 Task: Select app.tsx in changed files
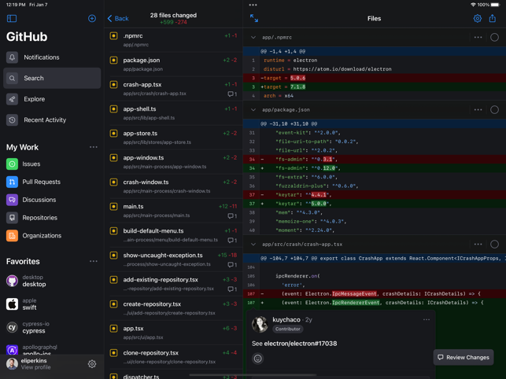pyautogui.click(x=174, y=333)
